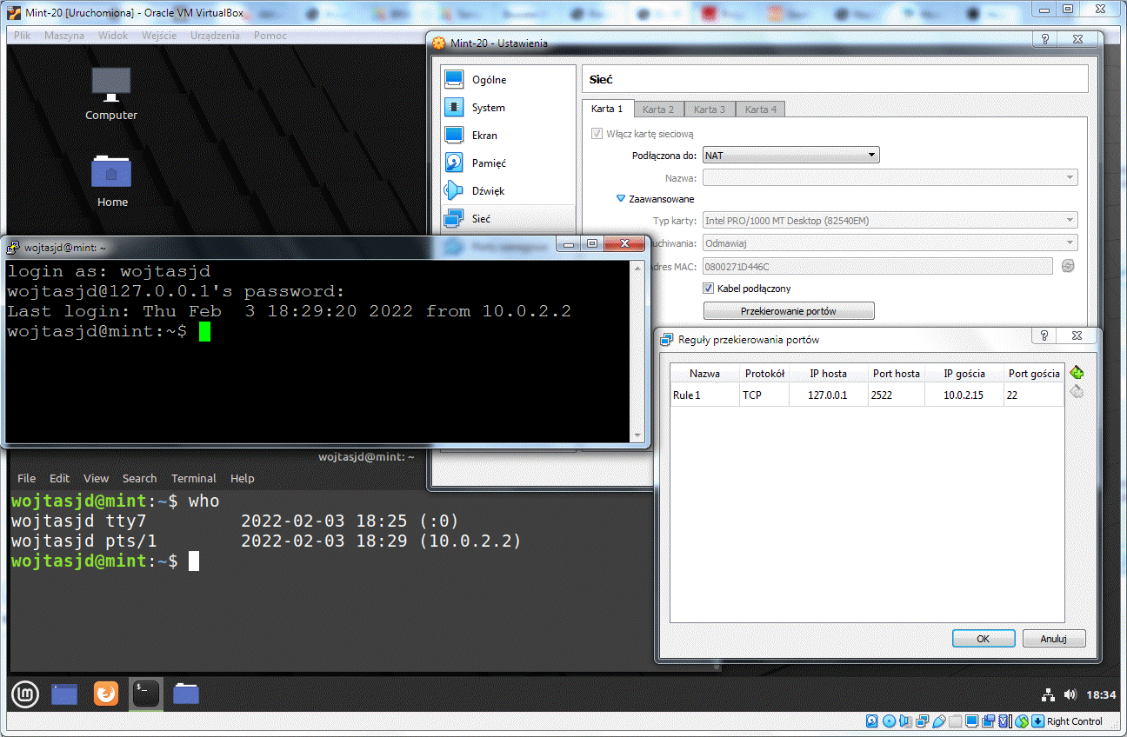Click the PuTTY scrollbar down arrow

tap(639, 435)
